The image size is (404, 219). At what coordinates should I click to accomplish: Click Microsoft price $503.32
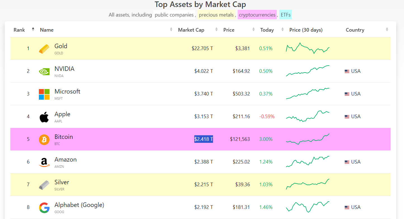click(241, 94)
